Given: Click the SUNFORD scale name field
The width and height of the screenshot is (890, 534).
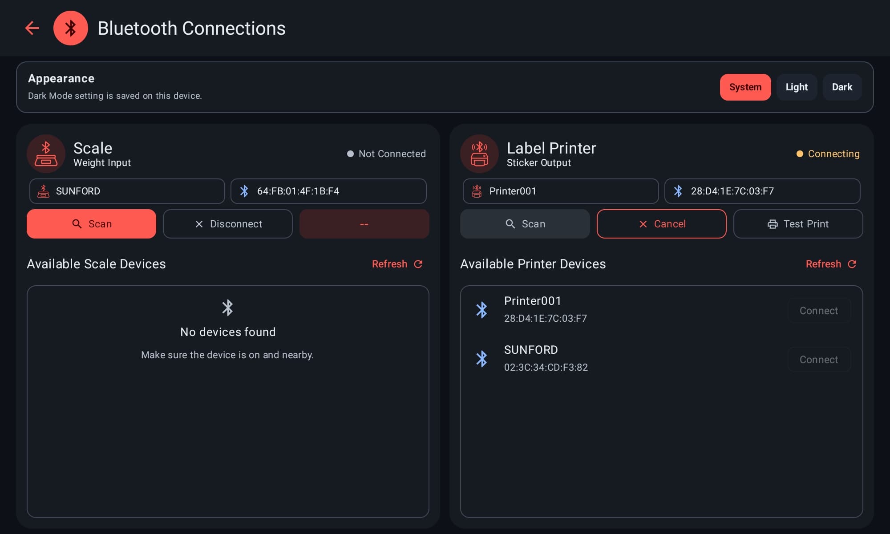Looking at the screenshot, I should [x=127, y=191].
